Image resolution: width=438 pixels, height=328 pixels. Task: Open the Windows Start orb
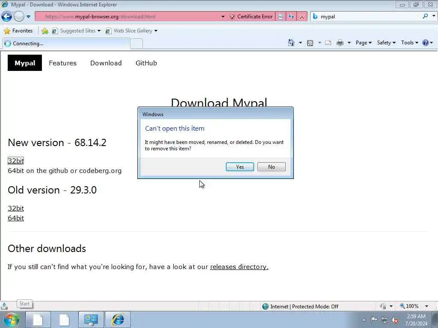point(12,319)
